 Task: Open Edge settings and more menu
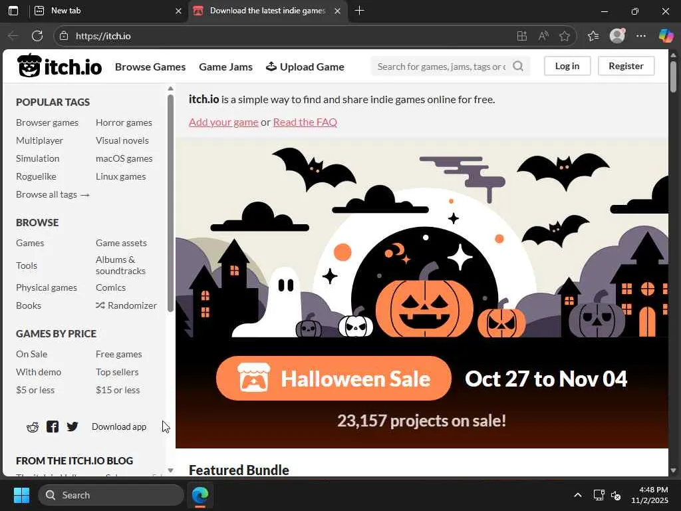pos(641,36)
